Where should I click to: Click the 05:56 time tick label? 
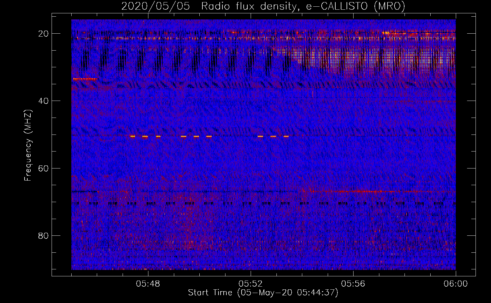[x=353, y=284]
